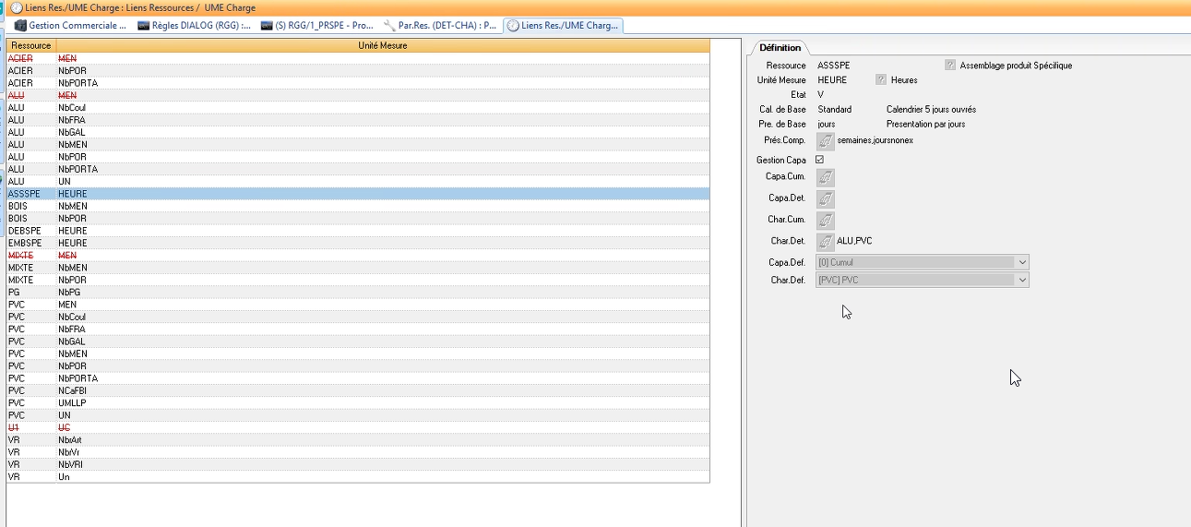1191x527 pixels.
Task: Open the Char.Cum. picker icon
Action: point(826,221)
